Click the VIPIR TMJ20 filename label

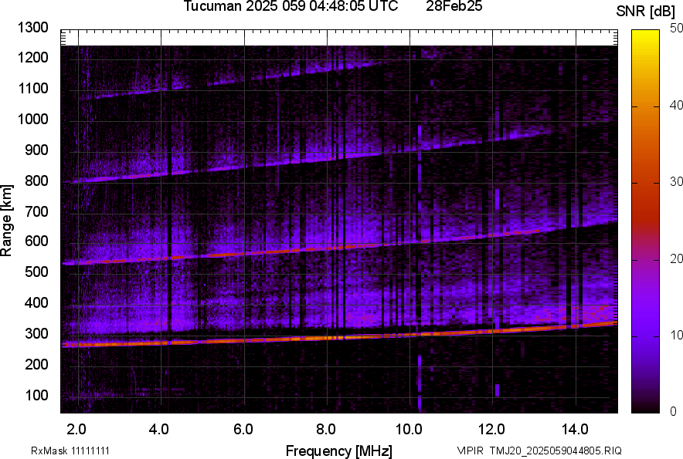(539, 451)
